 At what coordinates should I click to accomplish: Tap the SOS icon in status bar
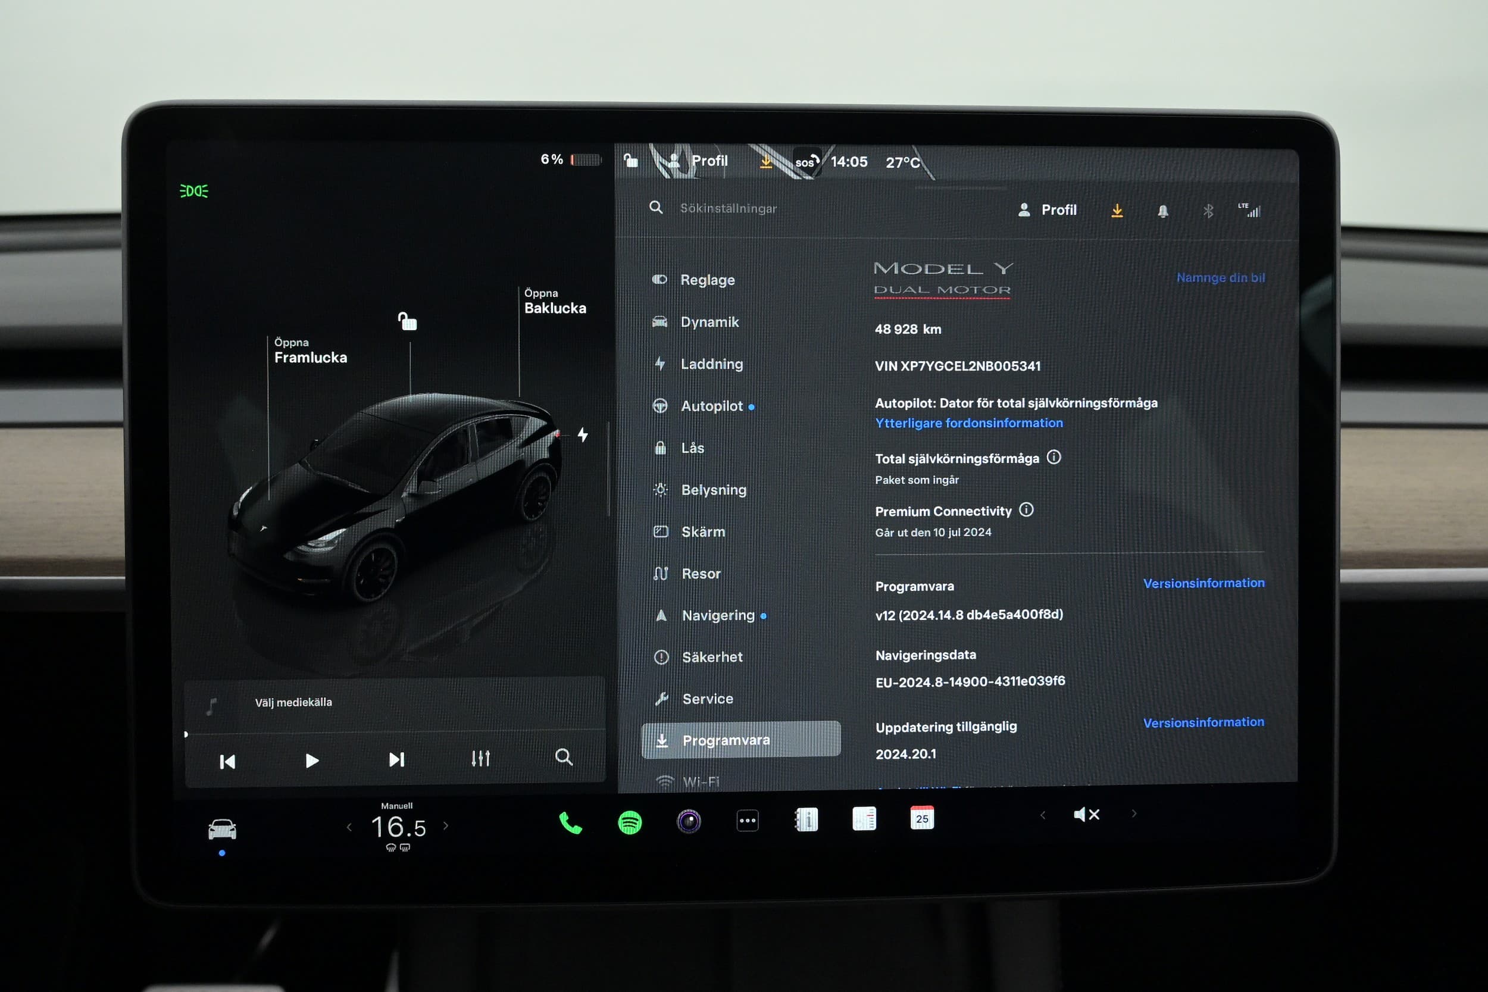pos(806,162)
